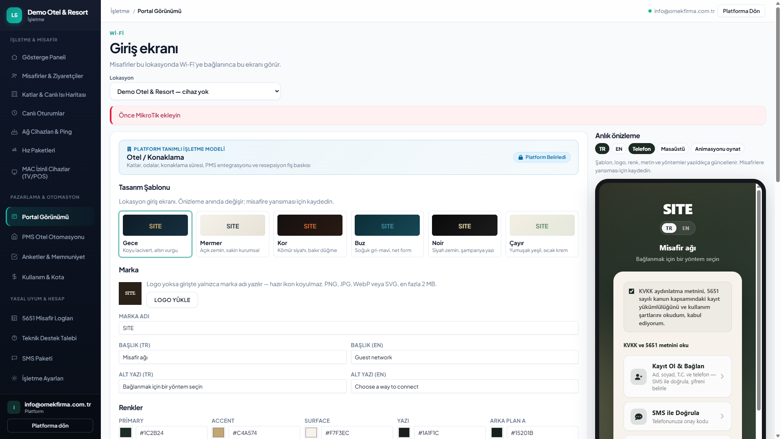Viewport: 781px width, 439px height.
Task: Click the Alt Yazı (EN) input field
Action: (x=465, y=387)
